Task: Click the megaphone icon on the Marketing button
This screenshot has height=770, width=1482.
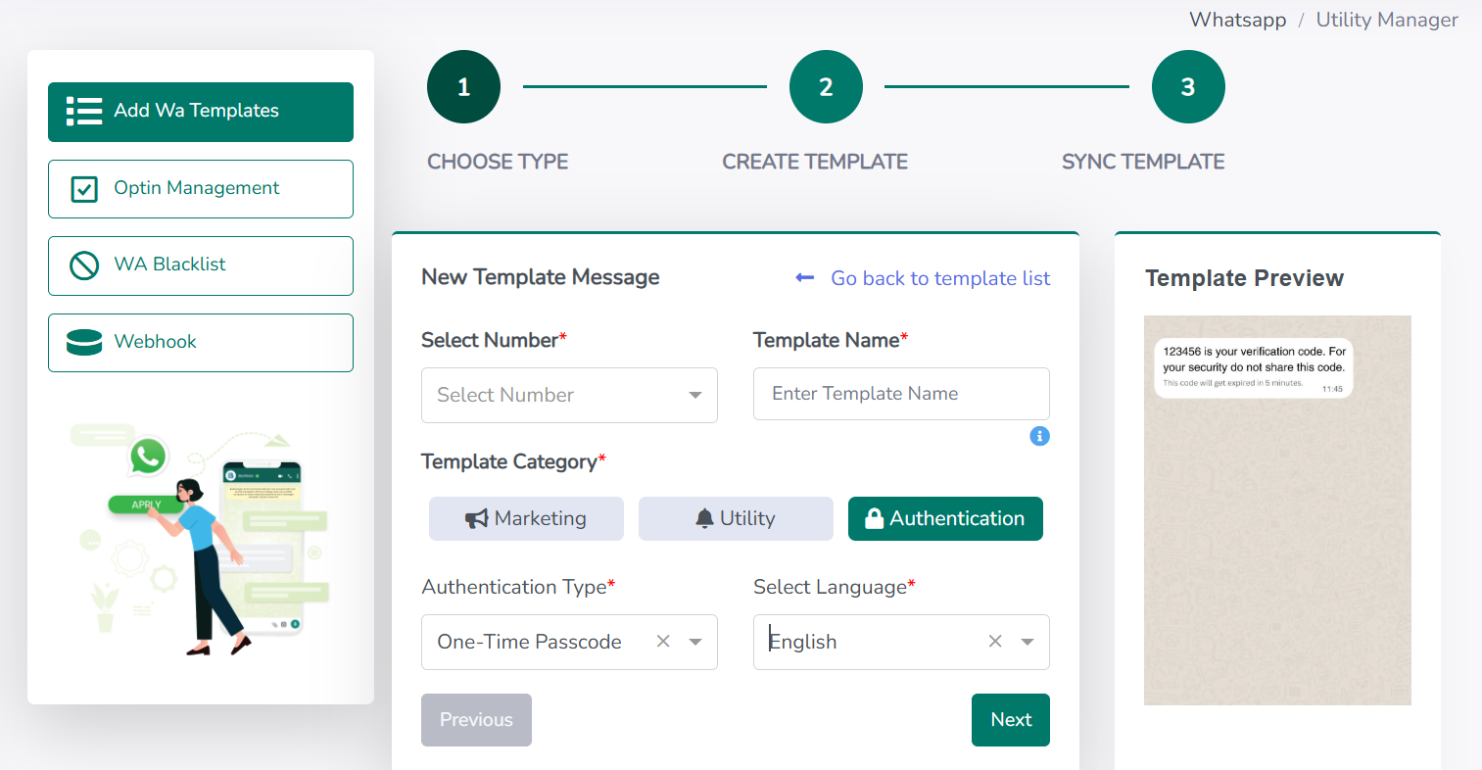Action: [x=476, y=519]
